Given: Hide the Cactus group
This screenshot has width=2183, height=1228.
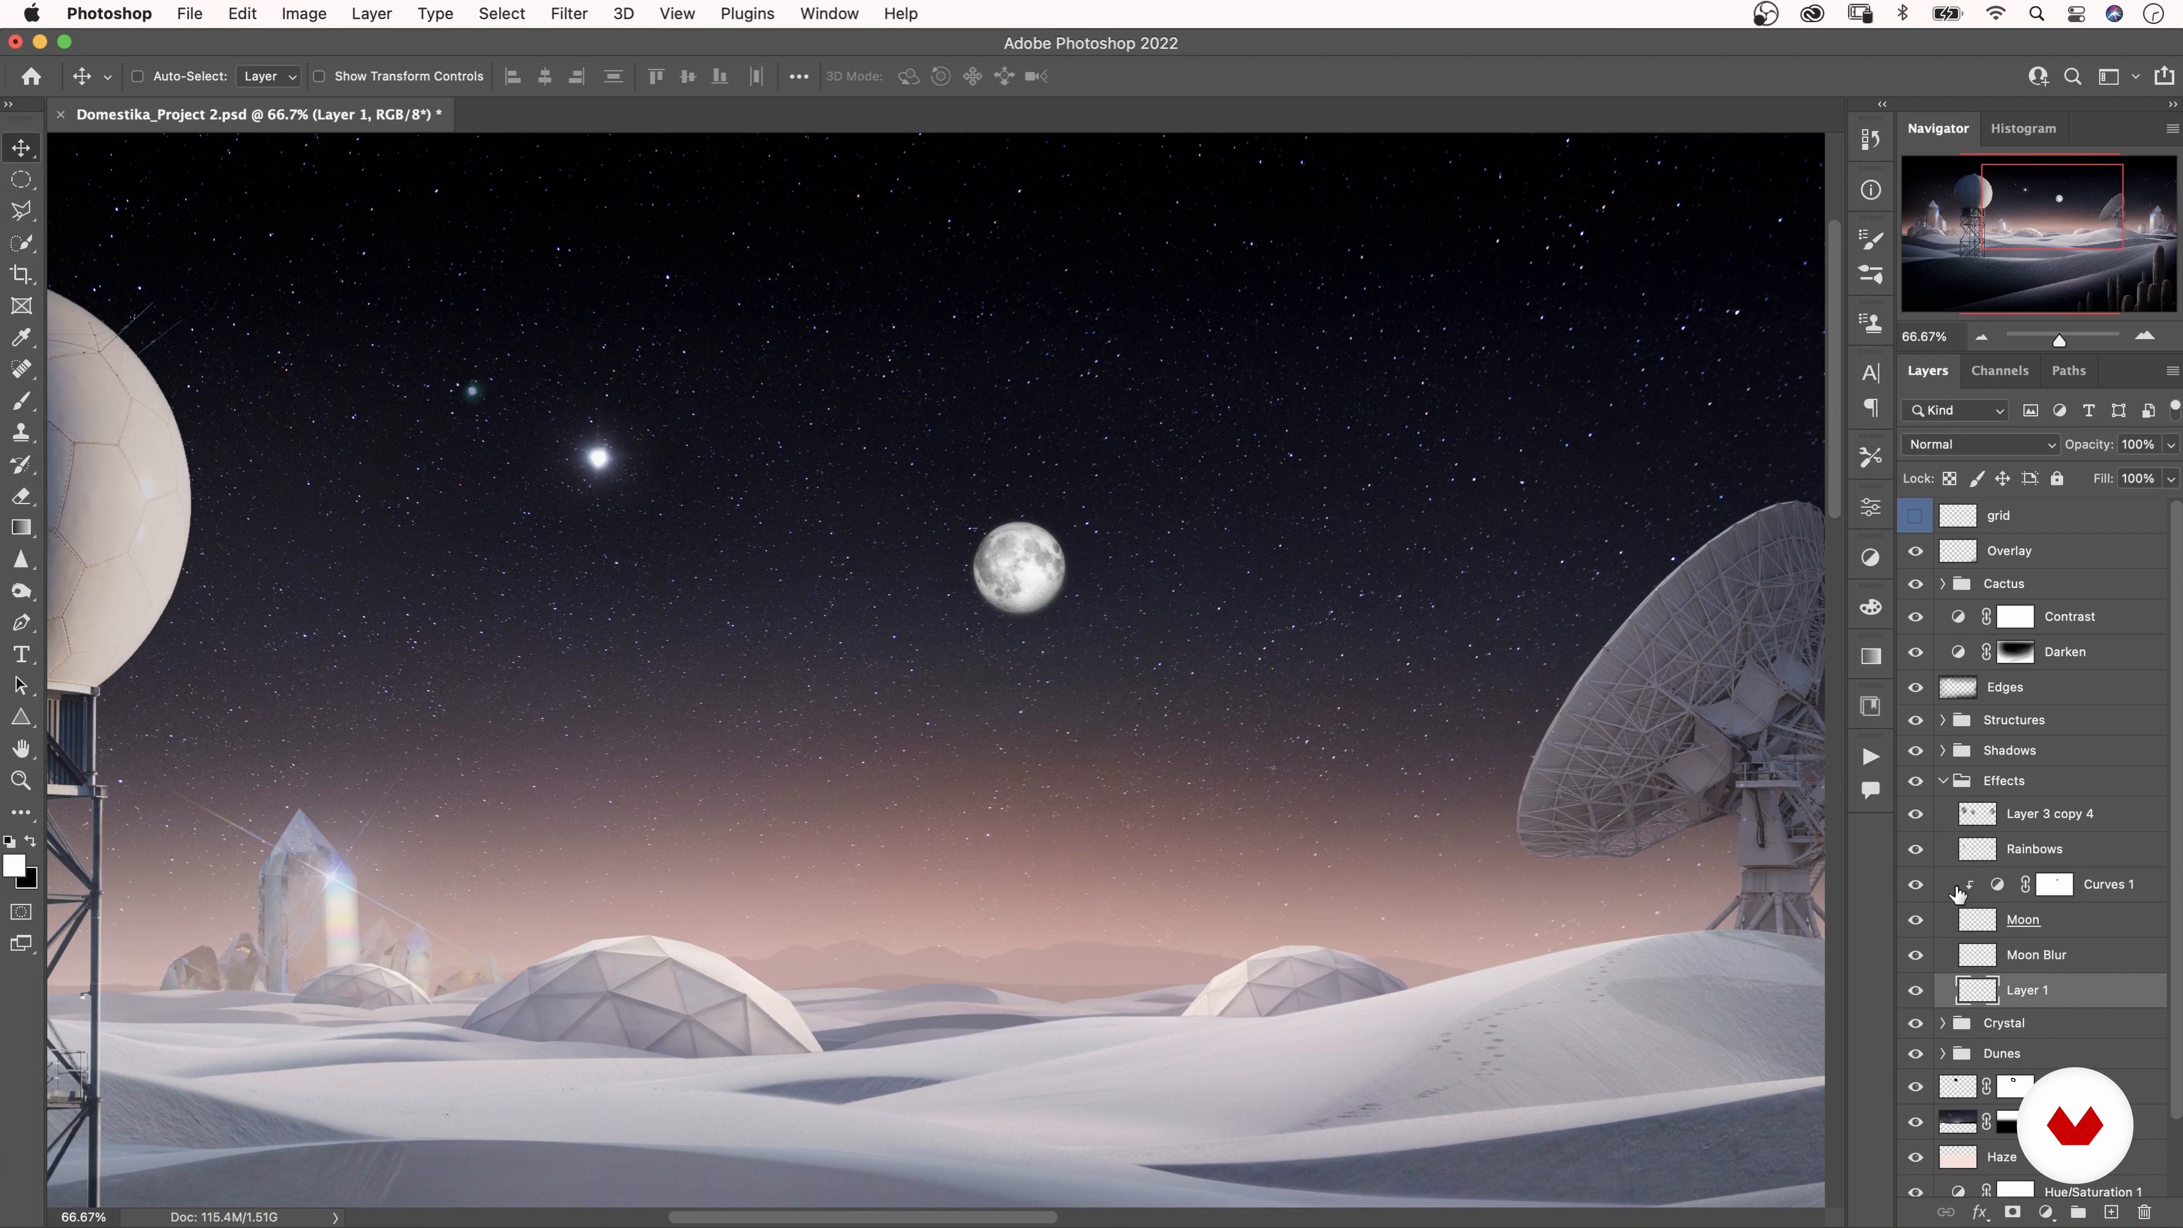Looking at the screenshot, I should tap(1915, 584).
